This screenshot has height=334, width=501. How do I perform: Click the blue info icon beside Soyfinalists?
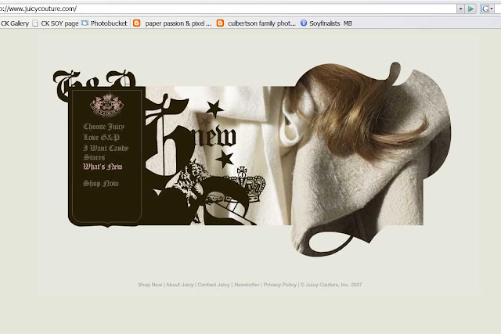304,23
